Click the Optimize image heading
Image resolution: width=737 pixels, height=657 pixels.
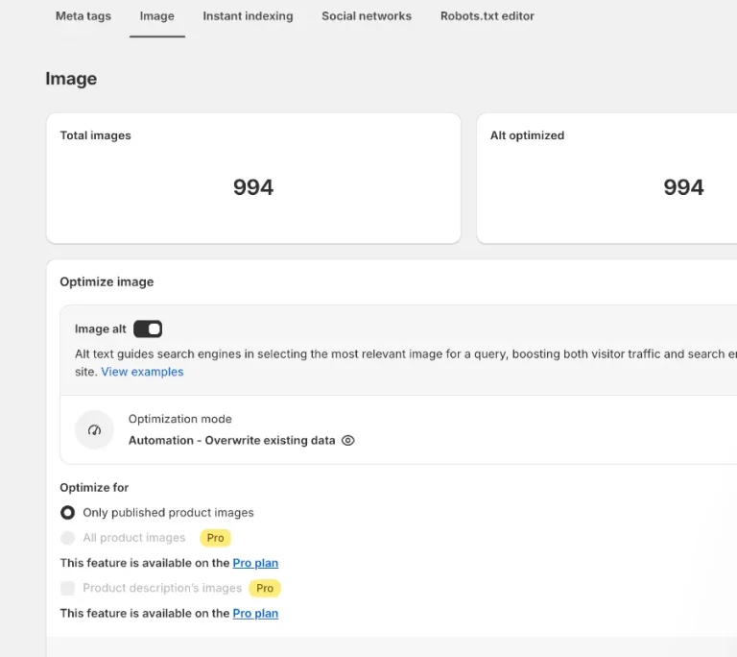[107, 281]
